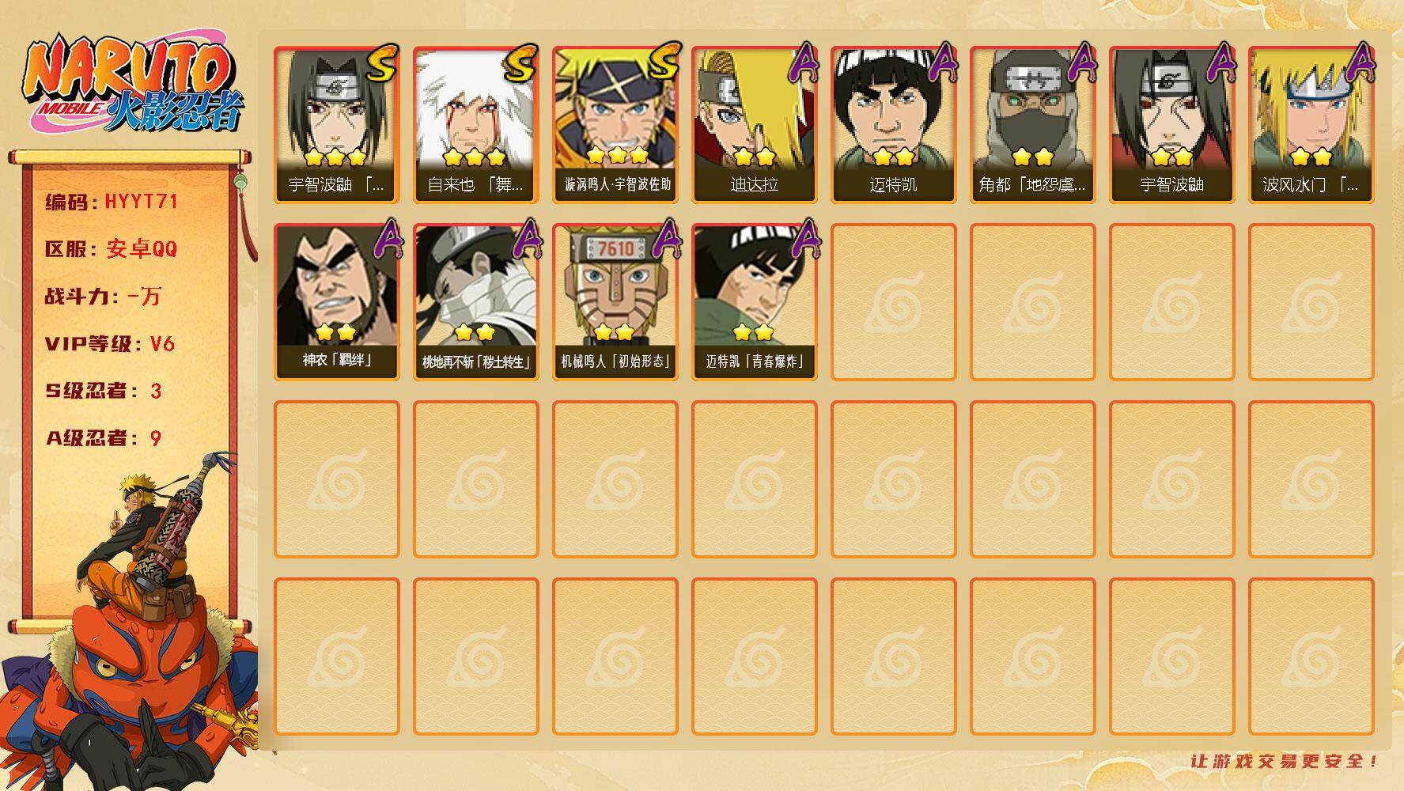Click the VIP等级 V6 label

(x=110, y=343)
